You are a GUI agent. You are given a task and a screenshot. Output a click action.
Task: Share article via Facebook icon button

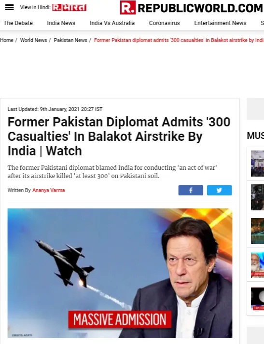coord(191,190)
